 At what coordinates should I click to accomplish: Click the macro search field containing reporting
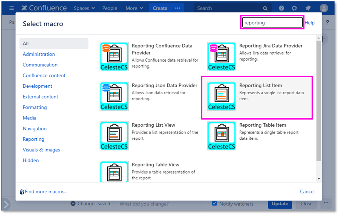[x=272, y=23]
